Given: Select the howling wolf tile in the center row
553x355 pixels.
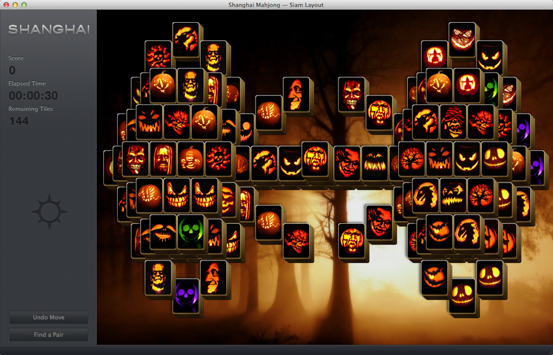Looking at the screenshot, I should [264, 163].
